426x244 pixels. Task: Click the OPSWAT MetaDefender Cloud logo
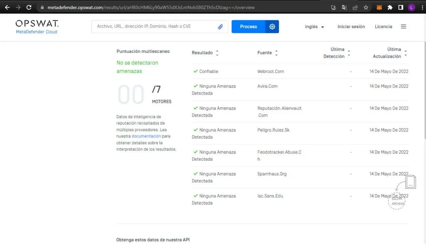click(x=37, y=27)
